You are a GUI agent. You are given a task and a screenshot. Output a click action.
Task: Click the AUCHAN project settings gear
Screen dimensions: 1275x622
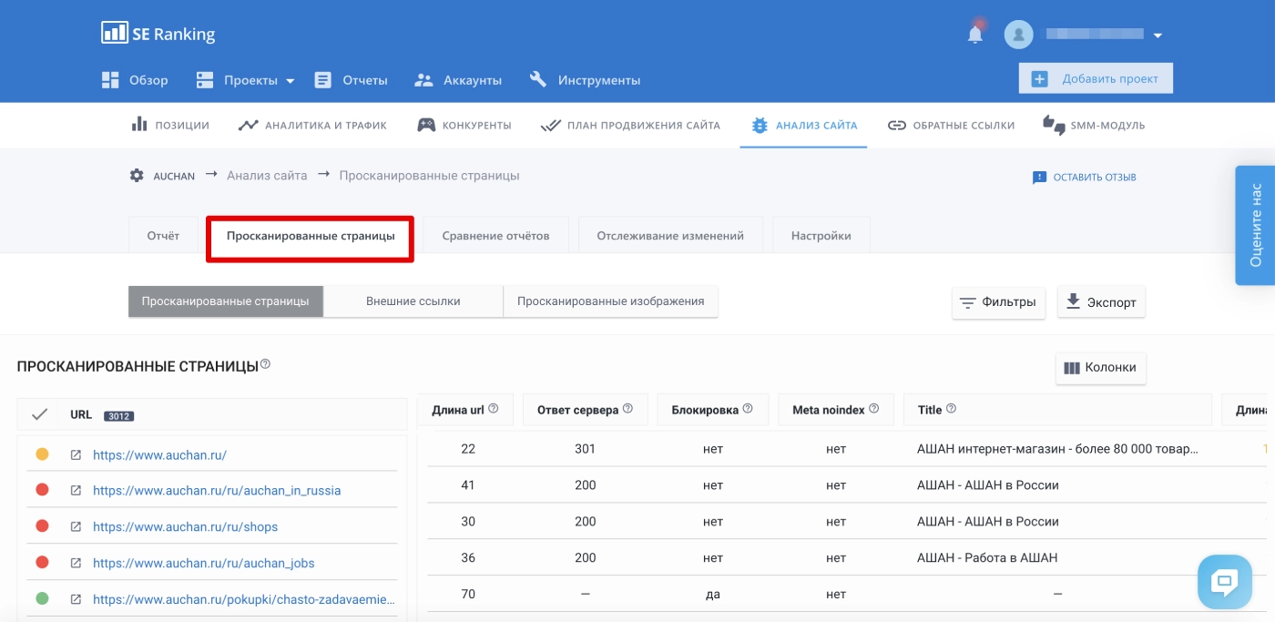pos(137,175)
